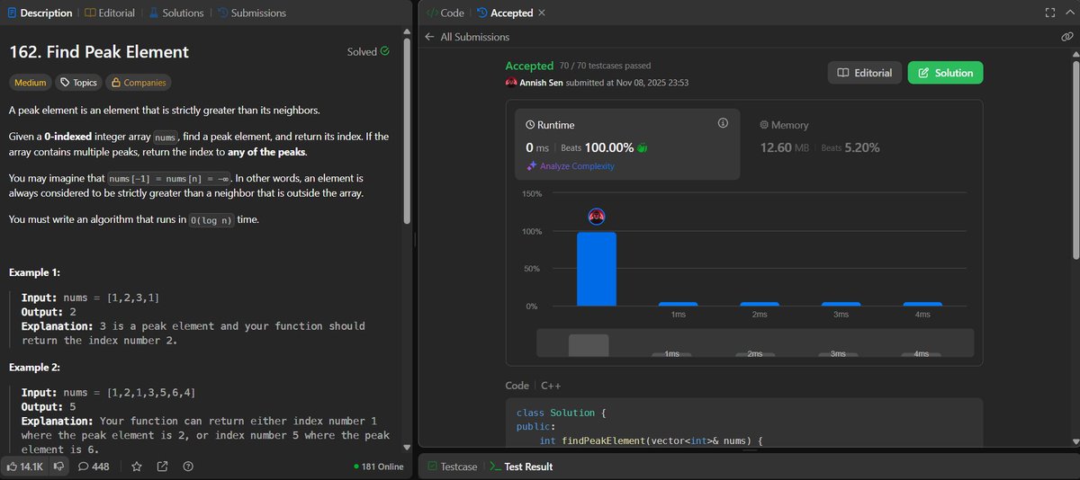The width and height of the screenshot is (1080, 480).
Task: Click '70 / 70 testcases passed' text
Action: pyautogui.click(x=605, y=66)
